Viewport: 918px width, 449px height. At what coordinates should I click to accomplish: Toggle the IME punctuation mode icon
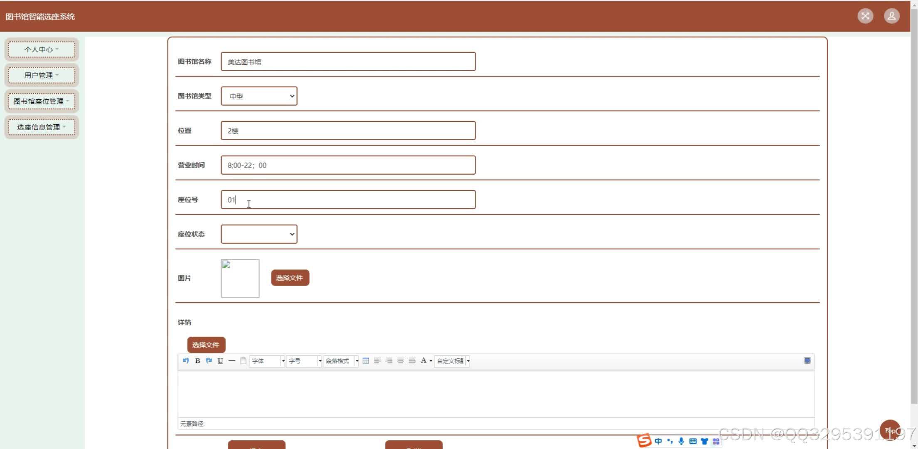click(670, 441)
